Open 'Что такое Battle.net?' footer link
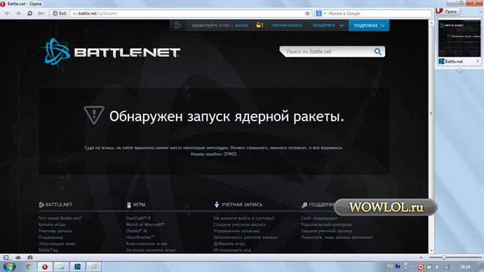The image size is (484, 272). (x=60, y=218)
